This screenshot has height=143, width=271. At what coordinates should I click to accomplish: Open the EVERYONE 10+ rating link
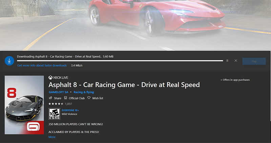pos(70,110)
